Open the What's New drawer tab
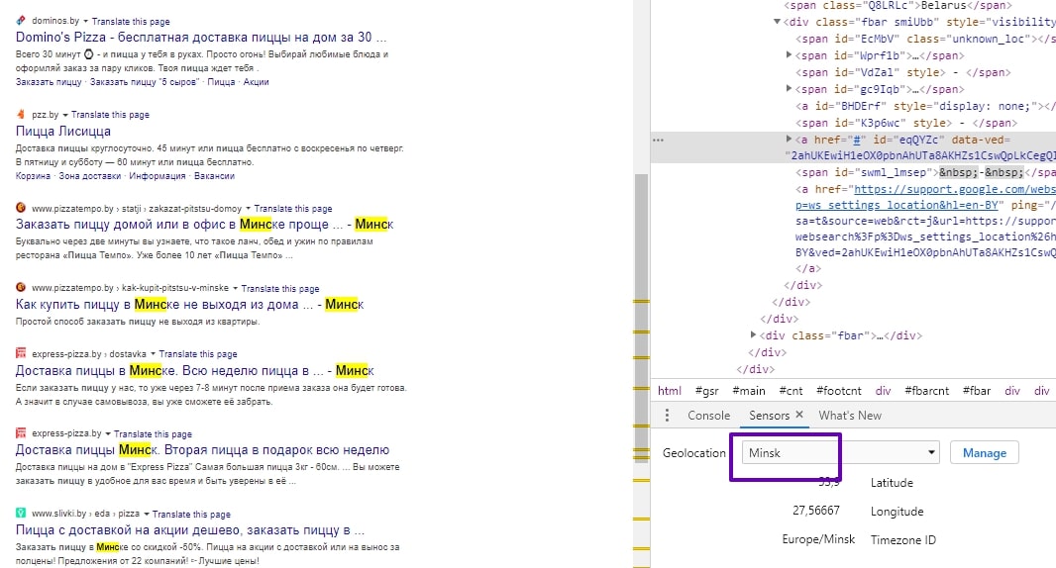 (850, 416)
